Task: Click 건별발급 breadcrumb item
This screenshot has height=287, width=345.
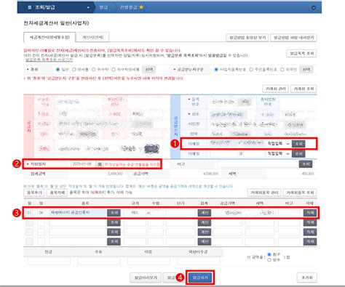Action: coord(129,7)
